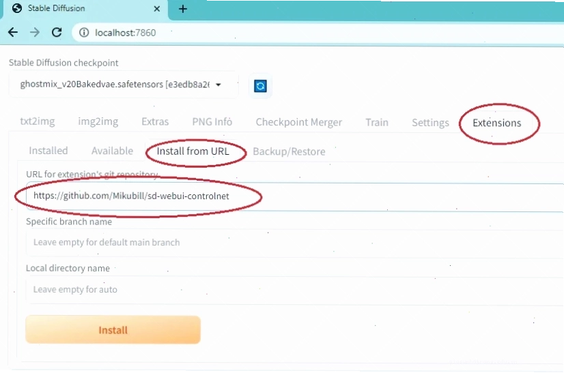Screen dimensions: 564x373
Task: Click the Stable Diffusion tab favicon
Action: click(x=17, y=8)
